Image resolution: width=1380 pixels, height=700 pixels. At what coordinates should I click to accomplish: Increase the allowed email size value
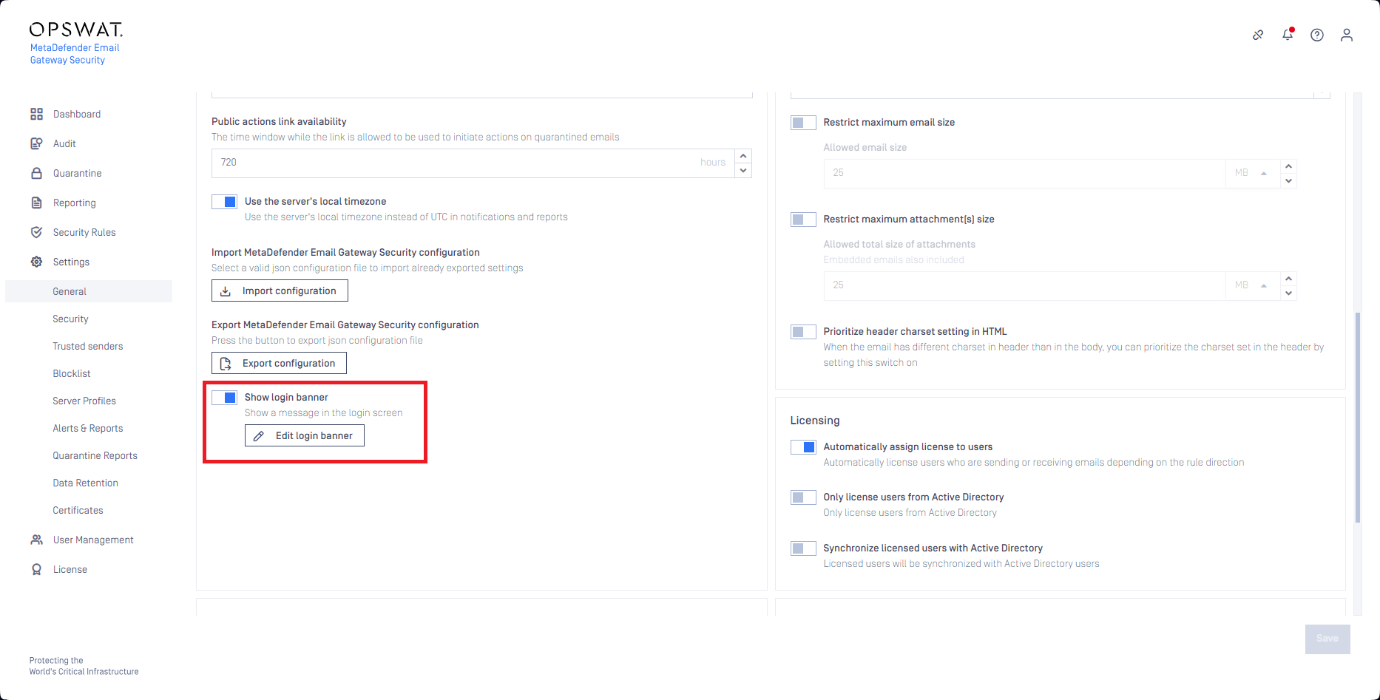(1288, 166)
